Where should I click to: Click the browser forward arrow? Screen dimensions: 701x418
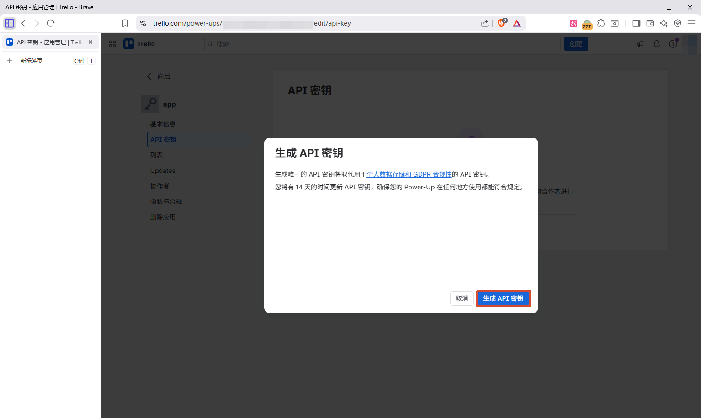click(x=37, y=23)
